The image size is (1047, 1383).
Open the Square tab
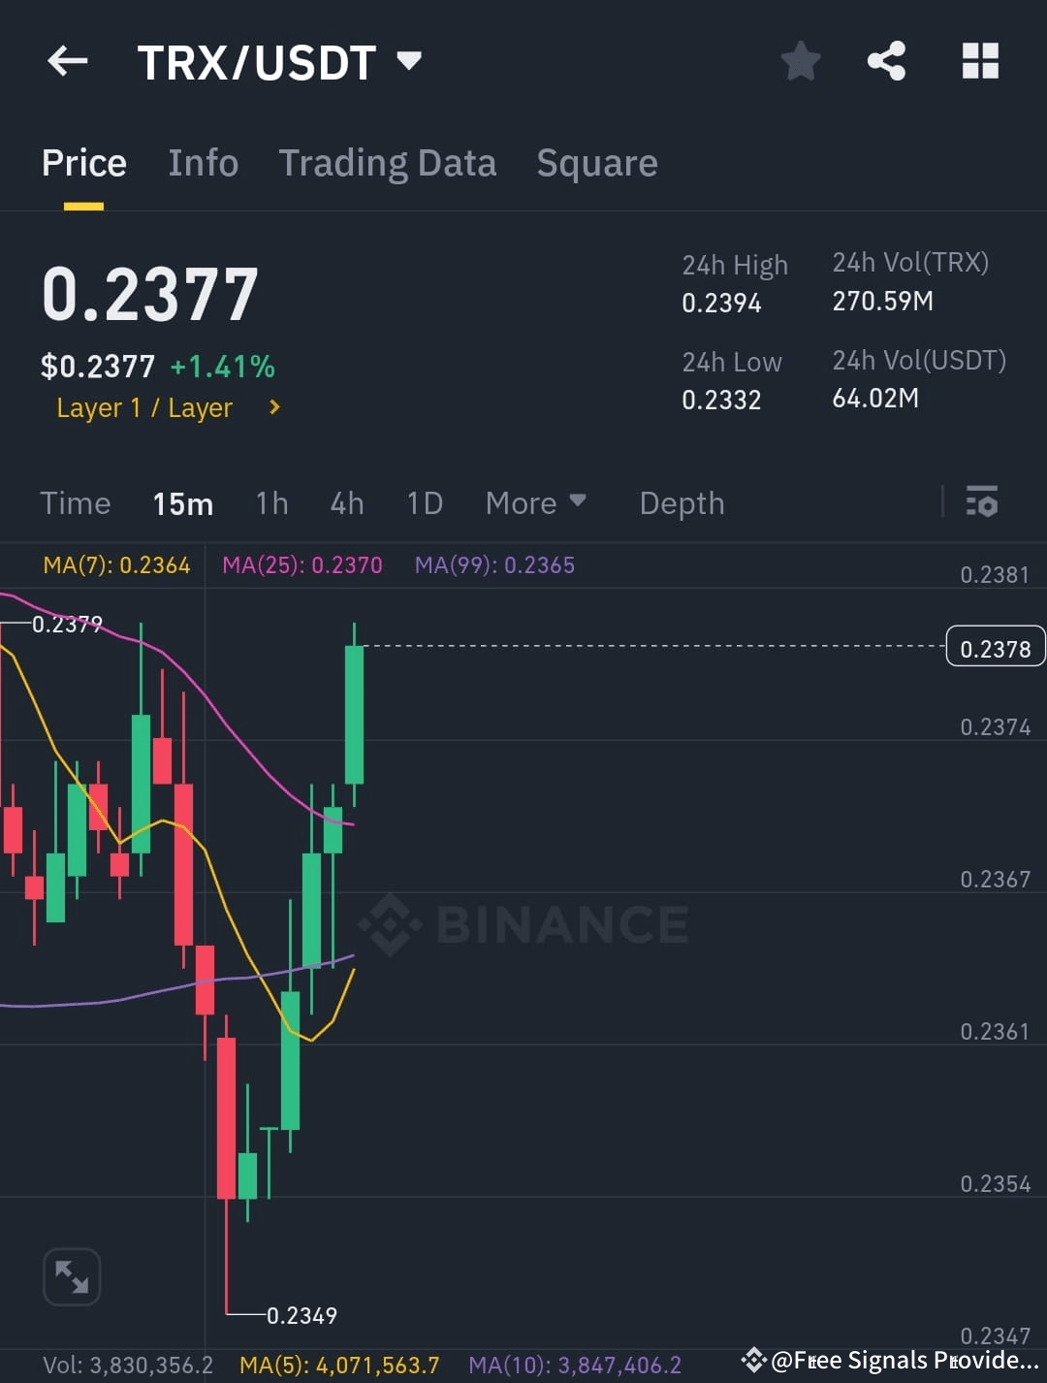597,162
